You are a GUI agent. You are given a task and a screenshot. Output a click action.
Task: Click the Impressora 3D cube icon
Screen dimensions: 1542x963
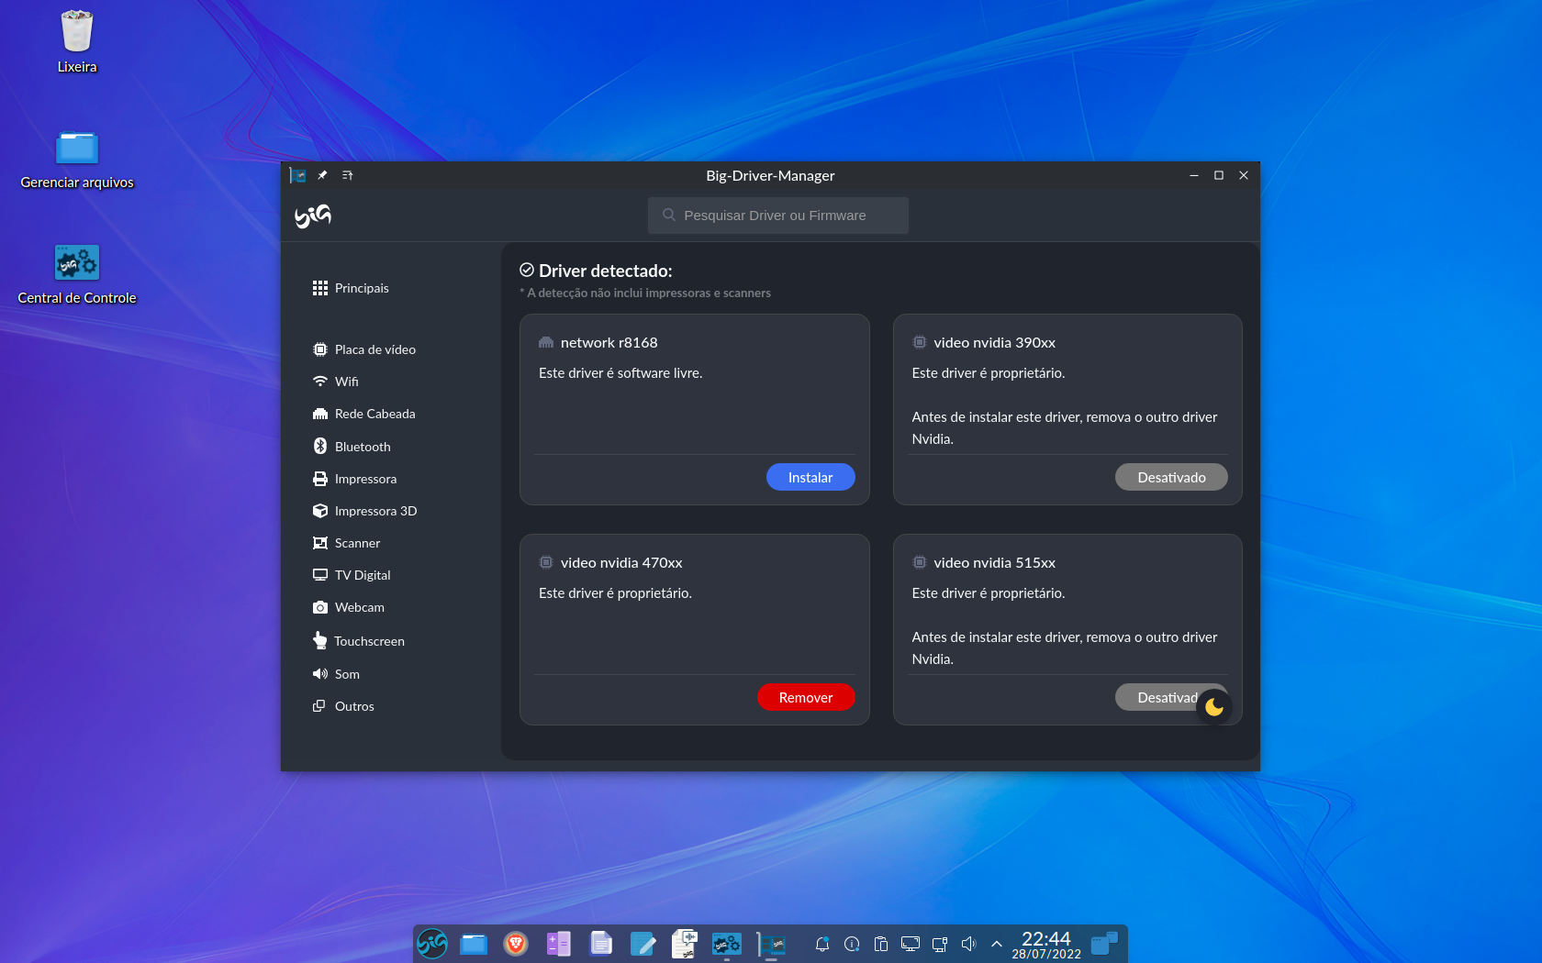pos(320,511)
